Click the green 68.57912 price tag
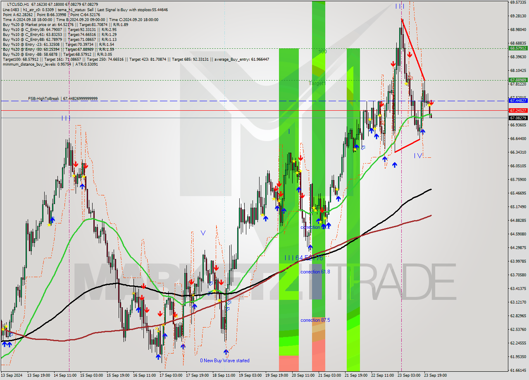This screenshot has width=529, height=380. click(x=518, y=48)
